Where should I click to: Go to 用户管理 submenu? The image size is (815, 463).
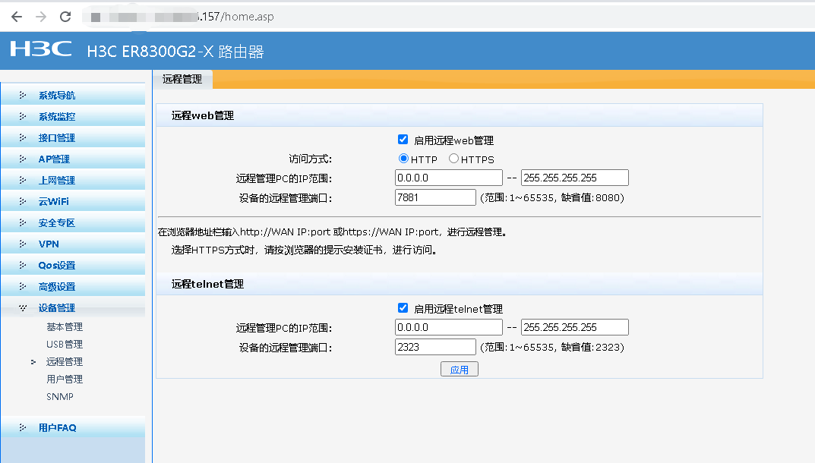pyautogui.click(x=65, y=380)
